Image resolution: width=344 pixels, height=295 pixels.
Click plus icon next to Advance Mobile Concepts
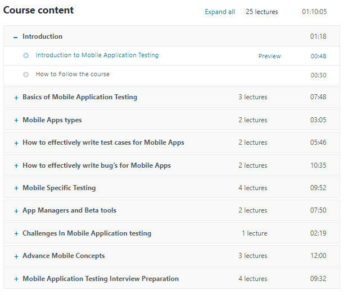click(16, 256)
